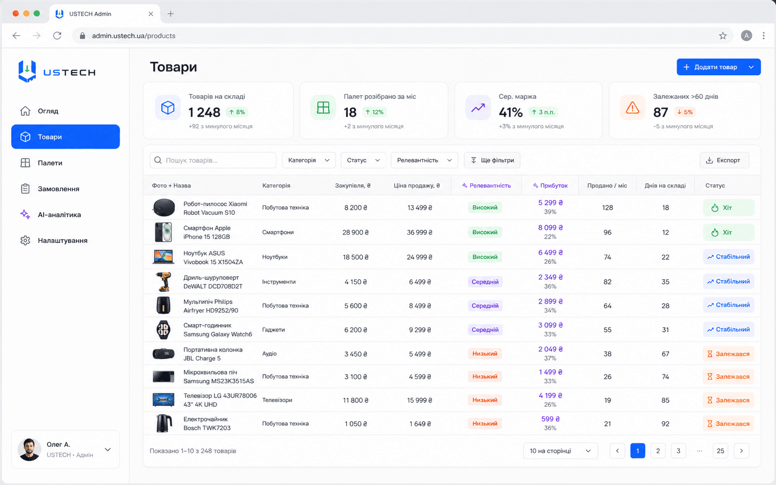Screen dimensions: 776x485
Task: Click the profile photo of Олег А.
Action: click(x=29, y=449)
